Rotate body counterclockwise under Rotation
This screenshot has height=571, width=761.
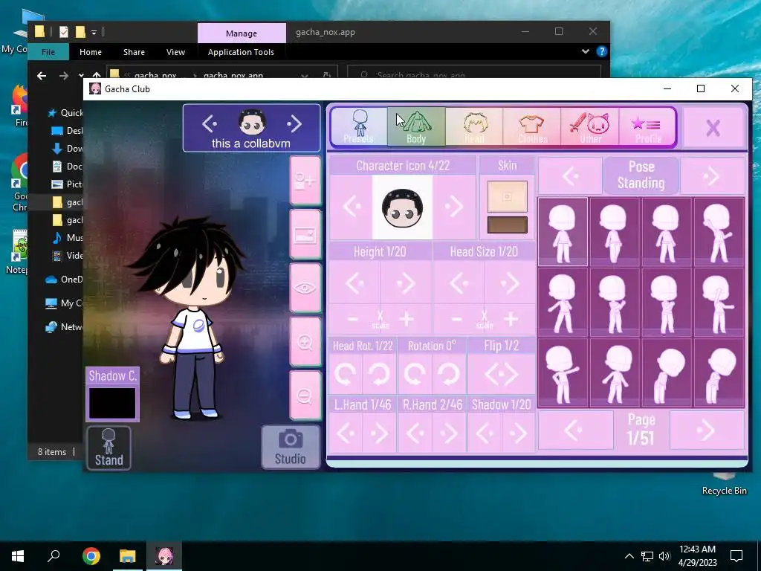pyautogui.click(x=415, y=374)
